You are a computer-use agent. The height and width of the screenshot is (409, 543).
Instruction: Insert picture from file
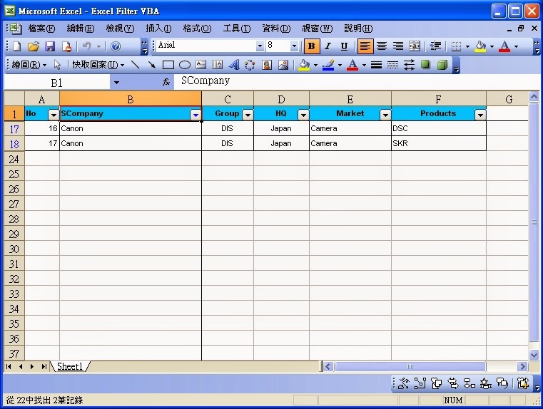tap(283, 65)
